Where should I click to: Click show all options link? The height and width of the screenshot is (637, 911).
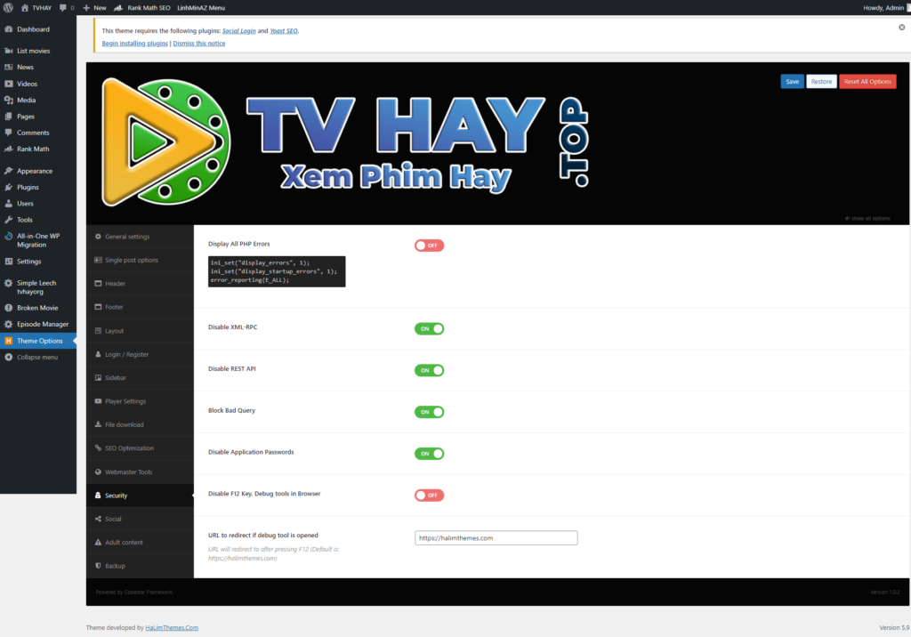coord(867,219)
